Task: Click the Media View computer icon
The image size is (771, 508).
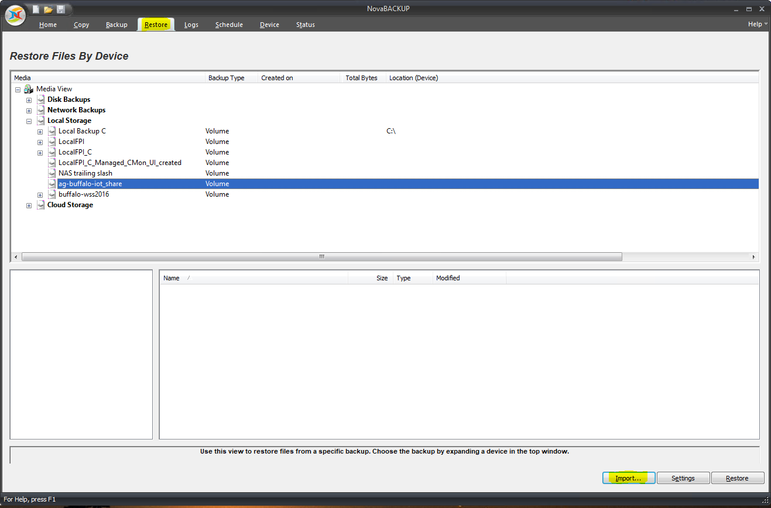Action: tap(29, 89)
